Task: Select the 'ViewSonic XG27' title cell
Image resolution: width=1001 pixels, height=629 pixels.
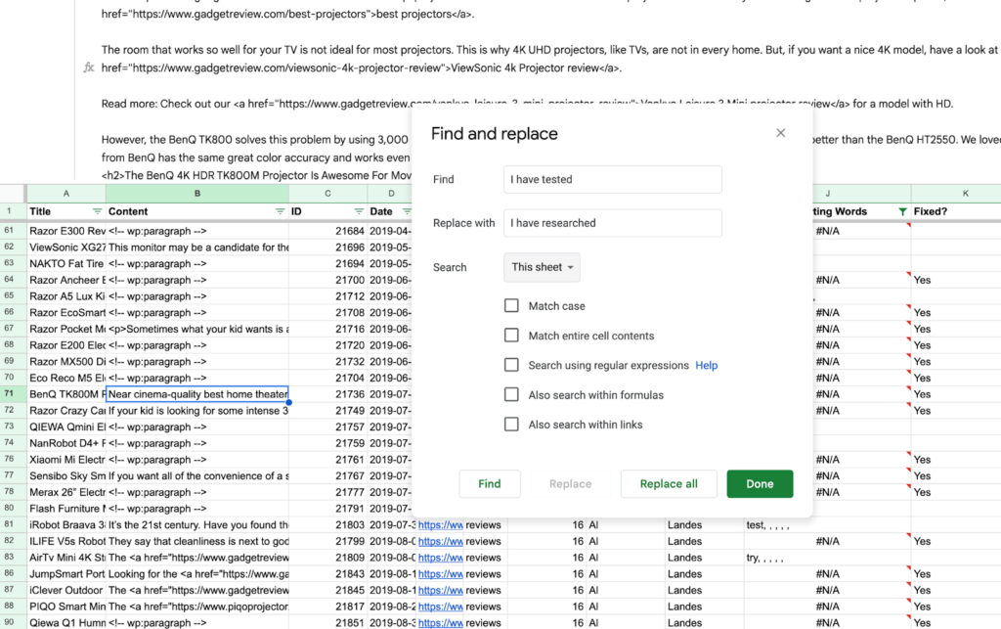Action: pyautogui.click(x=66, y=247)
